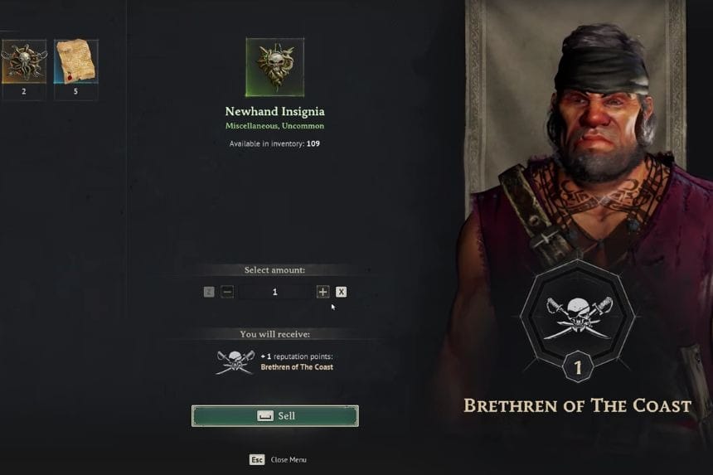
Task: Click the Brethren of The Coast title
Action: pyautogui.click(x=578, y=405)
